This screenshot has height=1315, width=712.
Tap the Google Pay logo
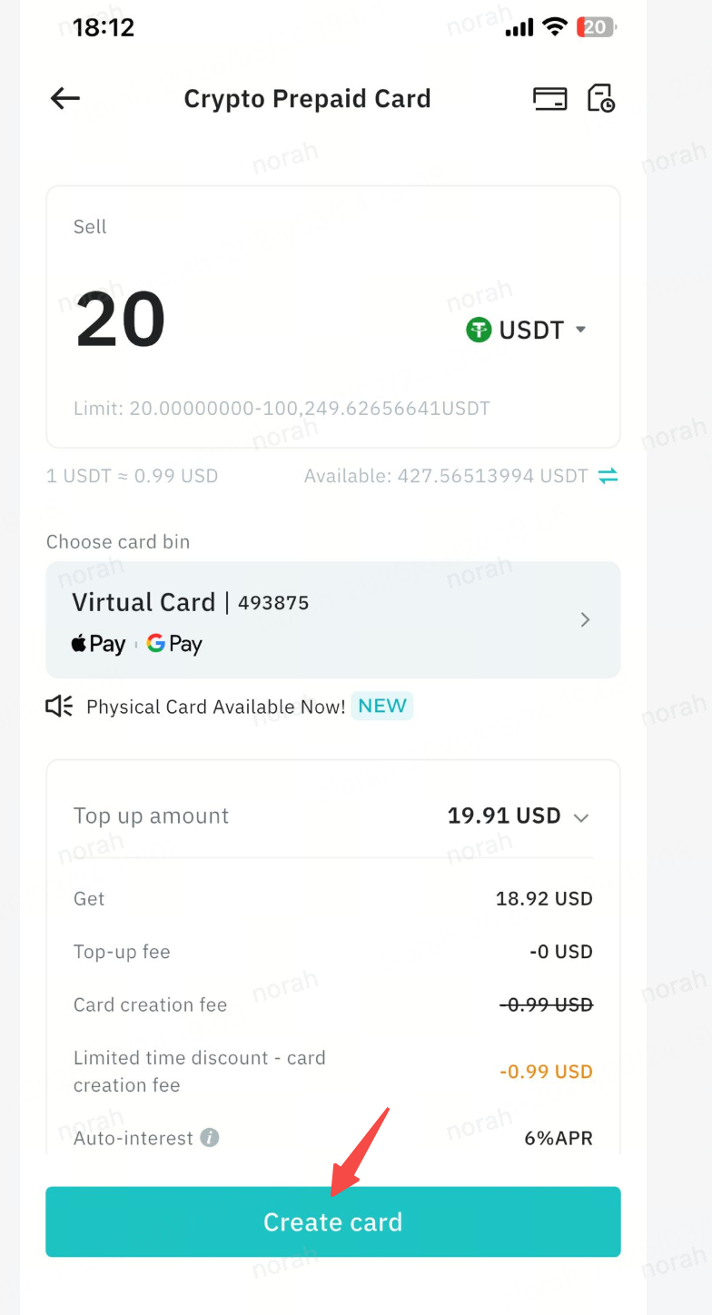pos(174,644)
